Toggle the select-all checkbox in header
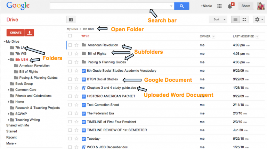Image resolution: width=267 pixels, height=149 pixels. coord(70,36)
